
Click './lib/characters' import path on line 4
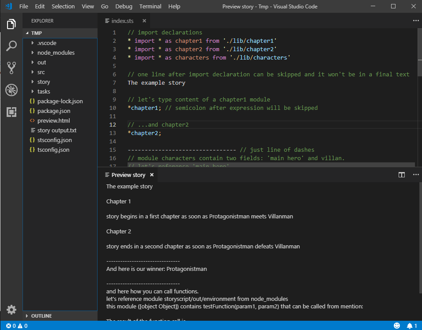(260, 57)
